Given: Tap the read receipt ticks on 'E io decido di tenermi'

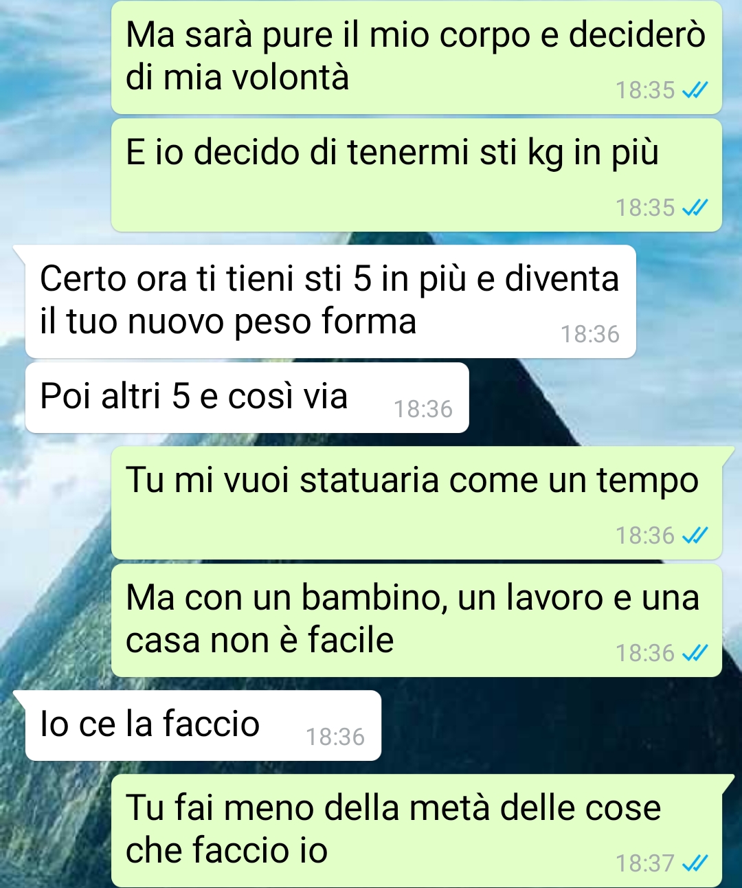Looking at the screenshot, I should (695, 208).
